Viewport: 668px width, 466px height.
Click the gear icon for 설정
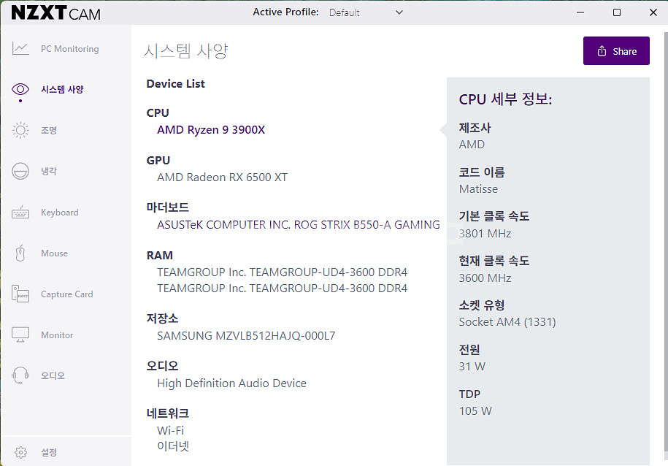(x=20, y=452)
